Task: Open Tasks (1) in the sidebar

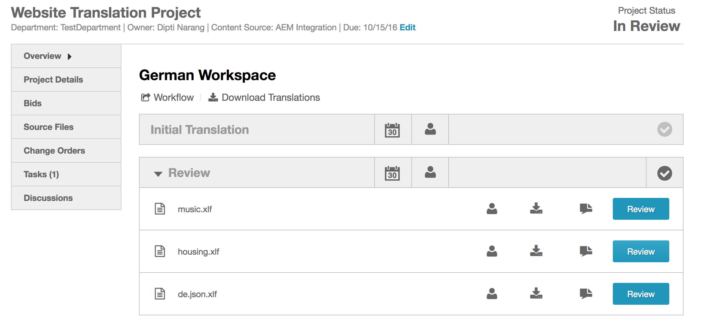Action: tap(41, 174)
